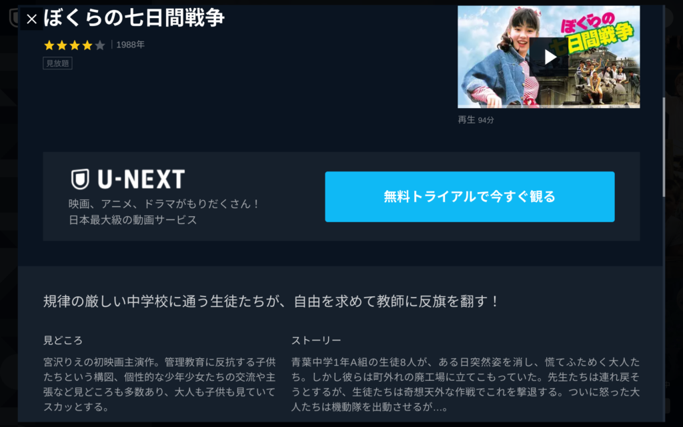Click the dimmed shield icon behind the overlay
683x427 pixels.
[x=15, y=17]
